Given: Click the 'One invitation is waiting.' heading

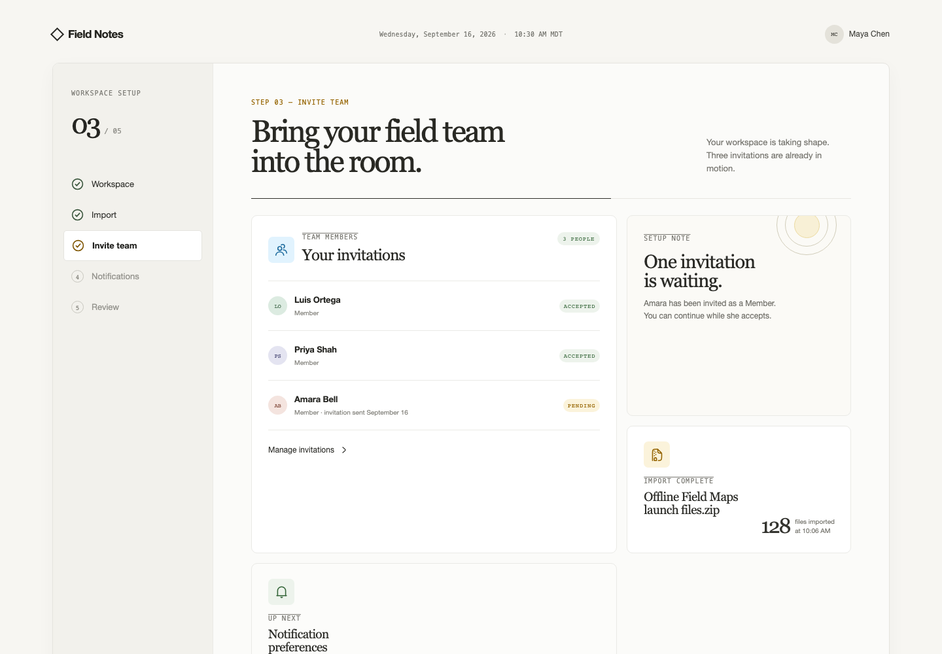Looking at the screenshot, I should coord(699,271).
